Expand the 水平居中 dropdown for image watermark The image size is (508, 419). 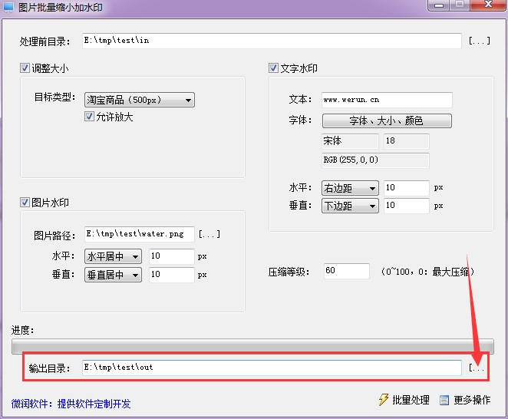113,256
